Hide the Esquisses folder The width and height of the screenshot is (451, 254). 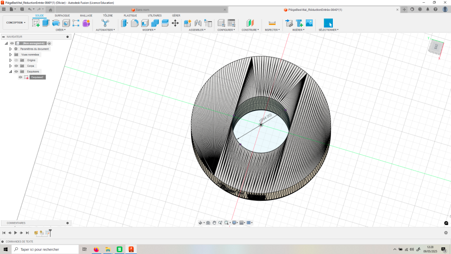tap(16, 72)
